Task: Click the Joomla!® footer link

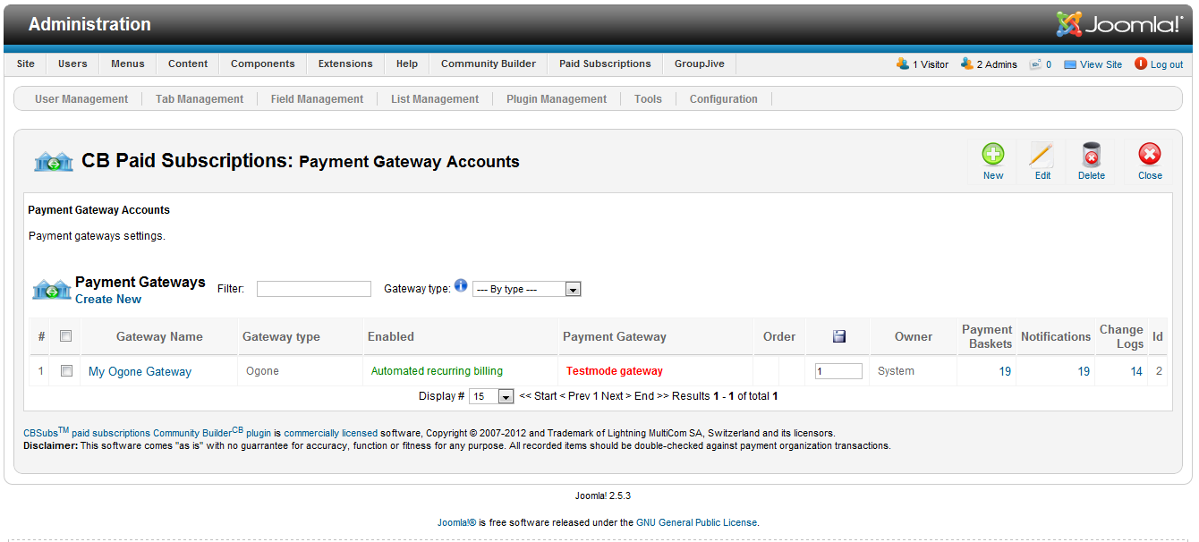Action: point(456,522)
